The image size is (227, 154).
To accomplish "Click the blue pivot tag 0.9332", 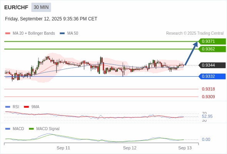I will (x=212, y=76).
